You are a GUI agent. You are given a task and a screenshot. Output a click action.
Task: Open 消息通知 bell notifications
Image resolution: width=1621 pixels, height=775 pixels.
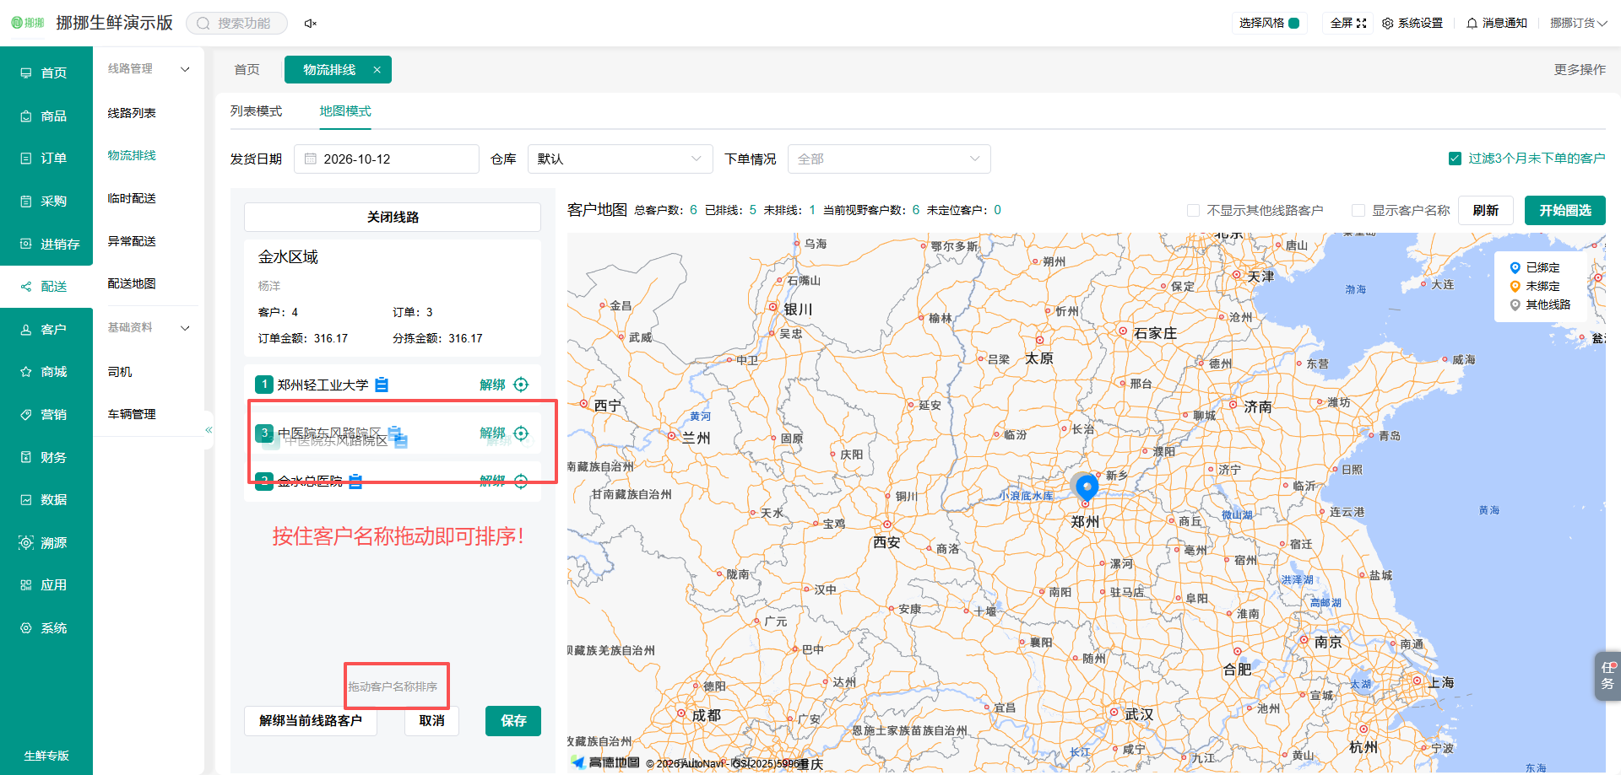point(1497,24)
